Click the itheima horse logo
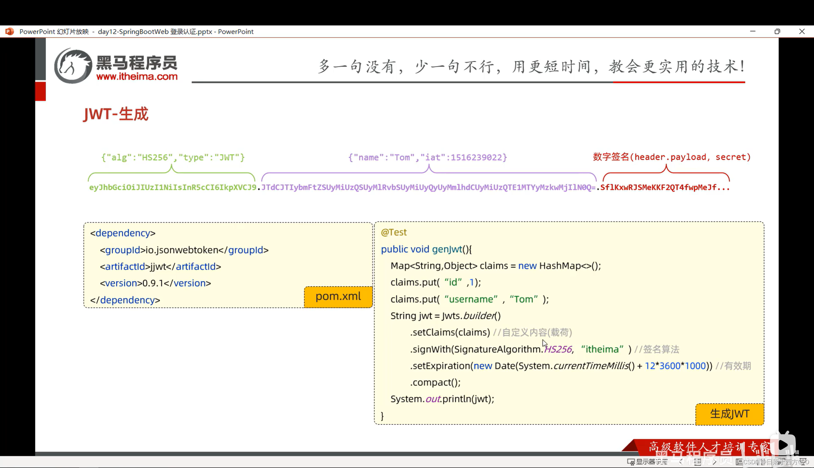814x468 pixels. (x=73, y=66)
